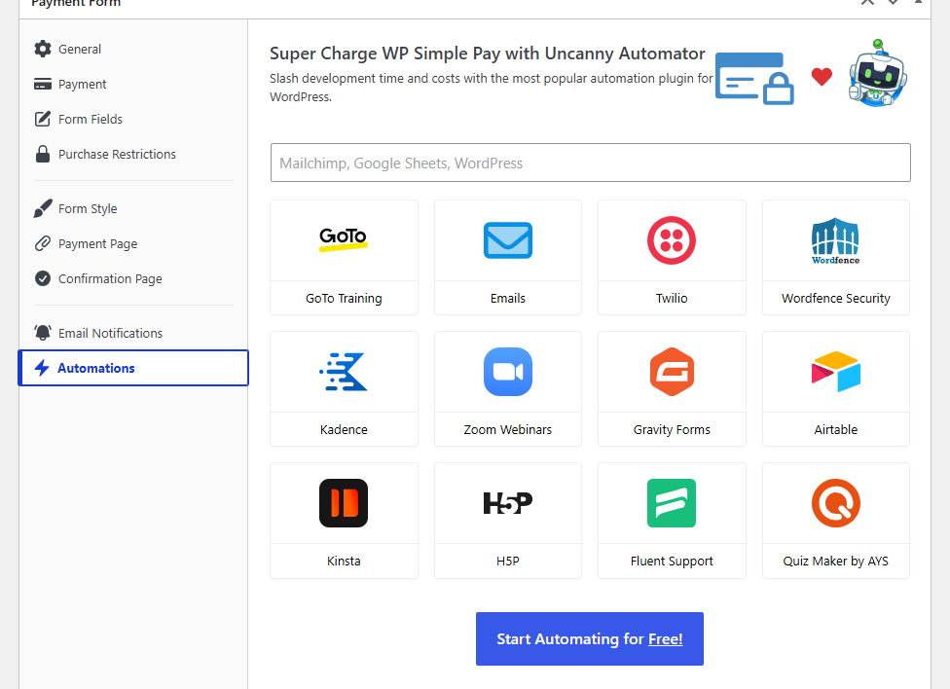Click the Twilio red logo

pyautogui.click(x=672, y=240)
